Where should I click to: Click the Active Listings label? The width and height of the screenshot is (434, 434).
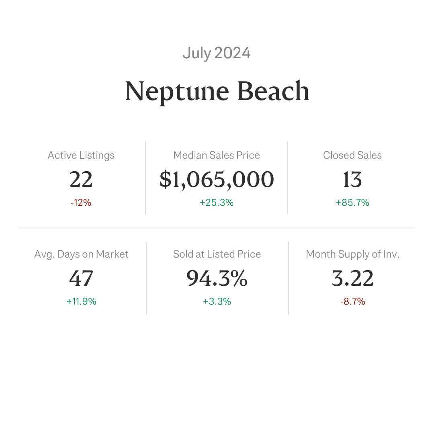click(81, 155)
